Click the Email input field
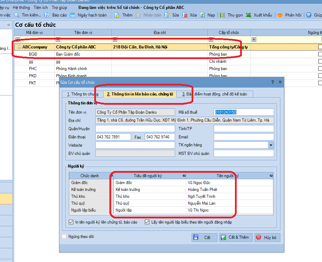Image resolution: width=322 pixels, height=262 pixels. pos(244,137)
